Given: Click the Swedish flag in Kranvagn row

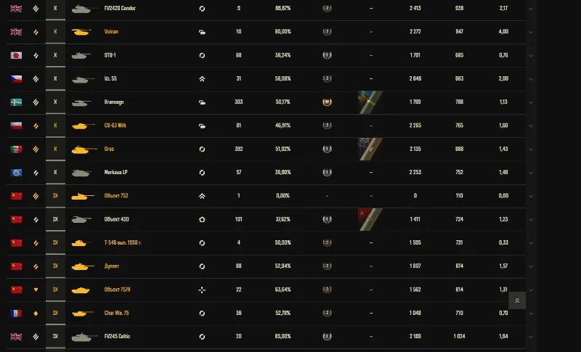Looking at the screenshot, I should click(x=16, y=102).
